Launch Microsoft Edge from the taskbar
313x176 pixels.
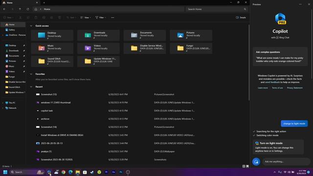[x=70, y=172]
